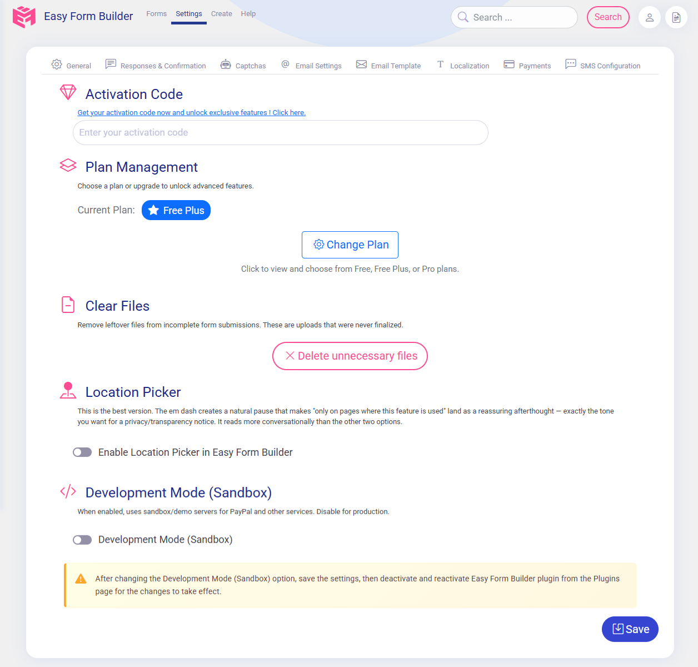698x667 pixels.
Task: Open the activation code link
Action: pos(191,112)
